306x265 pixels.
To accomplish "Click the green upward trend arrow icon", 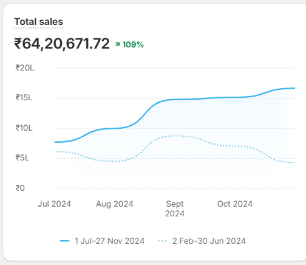I will point(117,44).
